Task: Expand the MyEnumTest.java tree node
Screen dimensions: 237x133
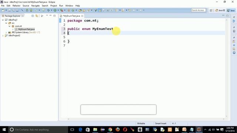Action: click(x=13, y=29)
